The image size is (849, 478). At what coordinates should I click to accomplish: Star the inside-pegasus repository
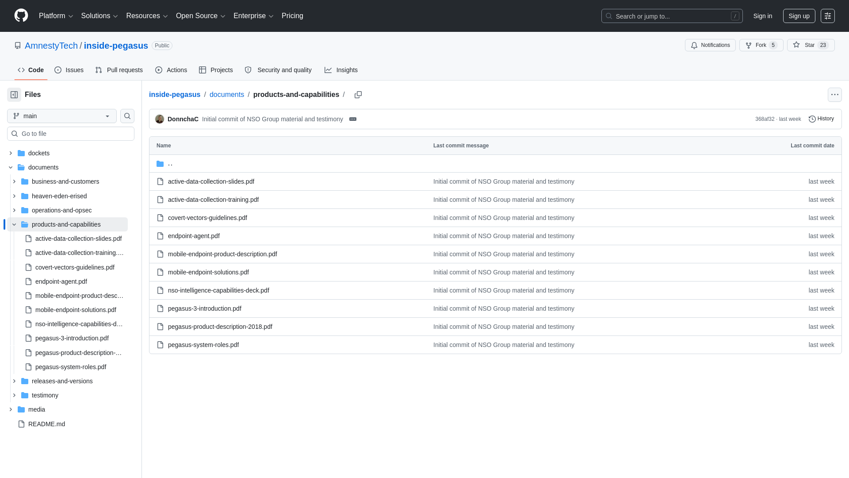click(x=811, y=45)
